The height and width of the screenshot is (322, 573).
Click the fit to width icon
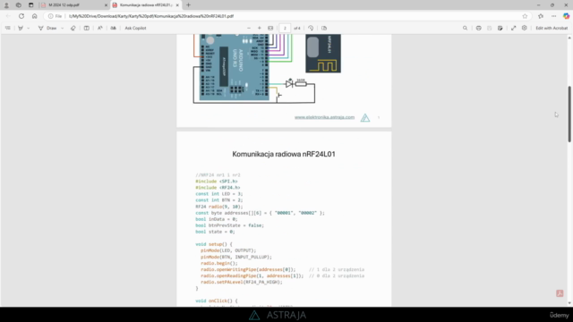tap(270, 28)
